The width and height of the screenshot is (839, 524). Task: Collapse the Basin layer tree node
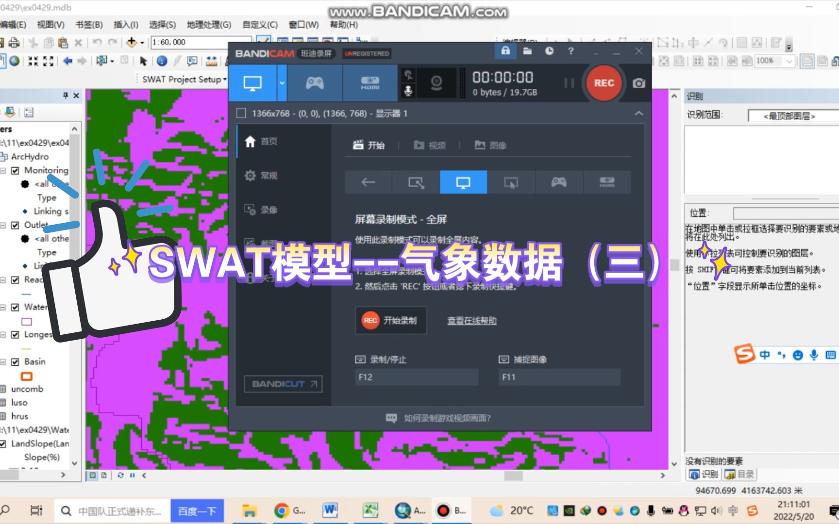(x=3, y=362)
